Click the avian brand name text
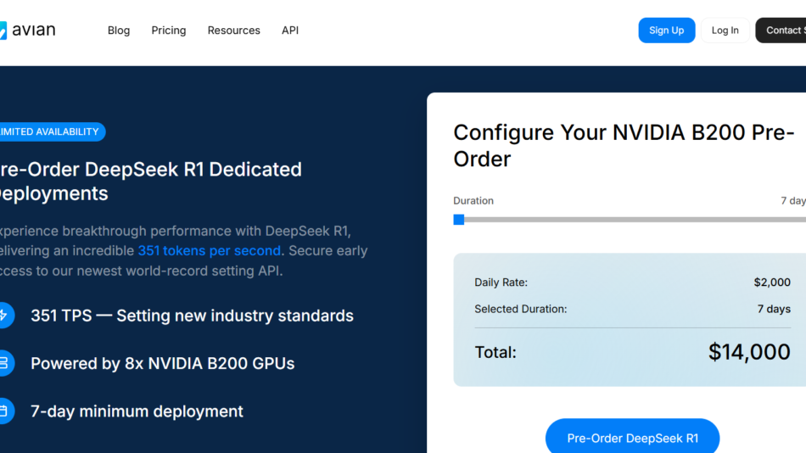This screenshot has width=806, height=453. [34, 31]
